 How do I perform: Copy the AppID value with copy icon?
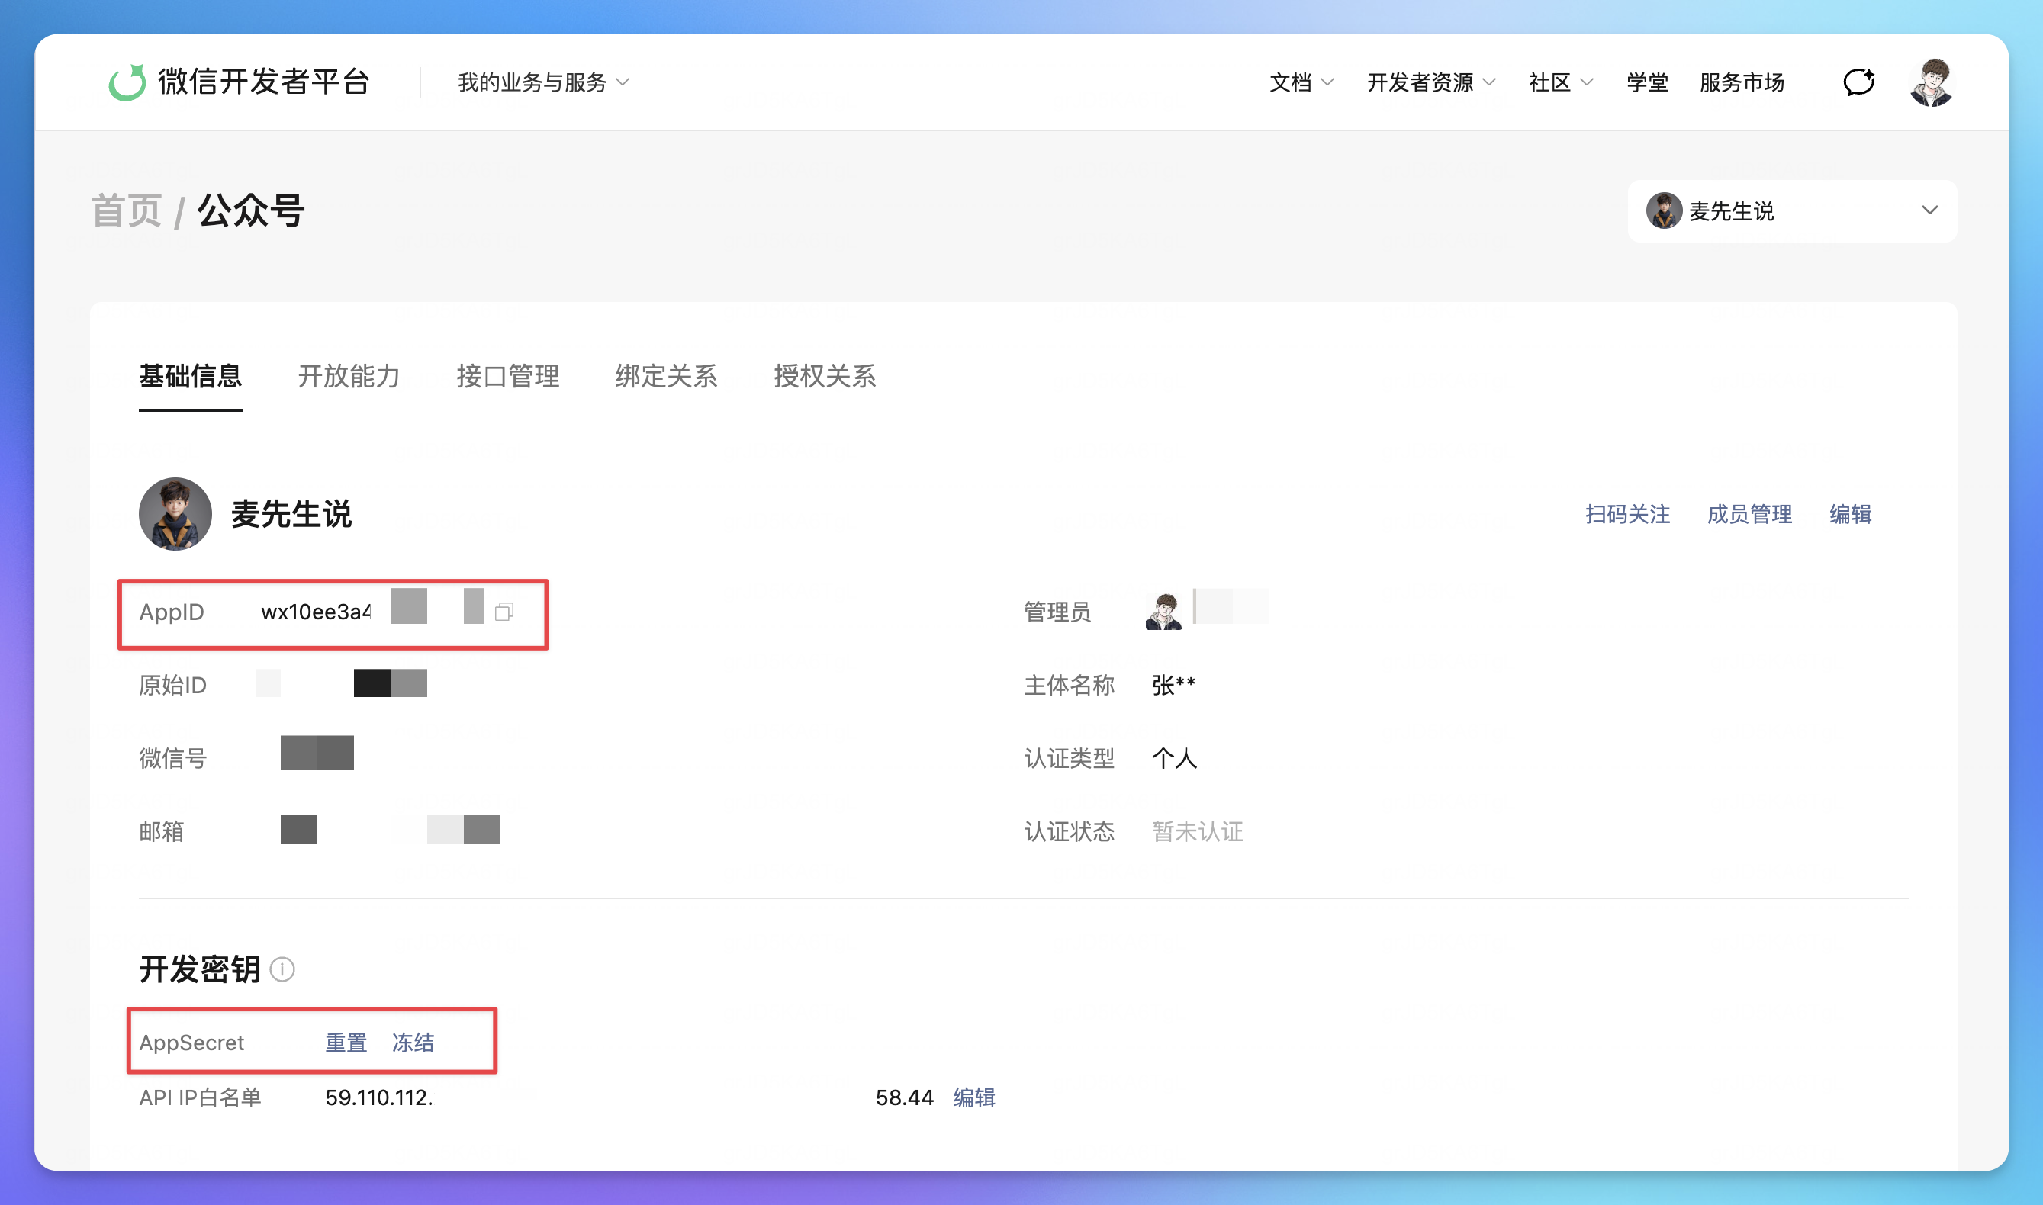(504, 612)
